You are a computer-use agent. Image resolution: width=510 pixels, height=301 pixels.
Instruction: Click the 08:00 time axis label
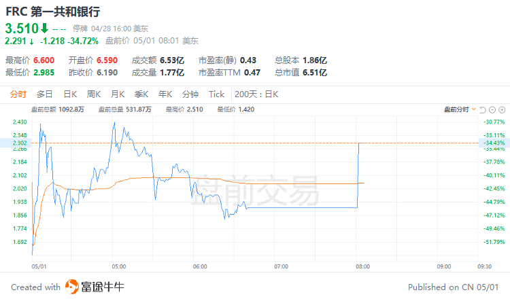pos(362,266)
